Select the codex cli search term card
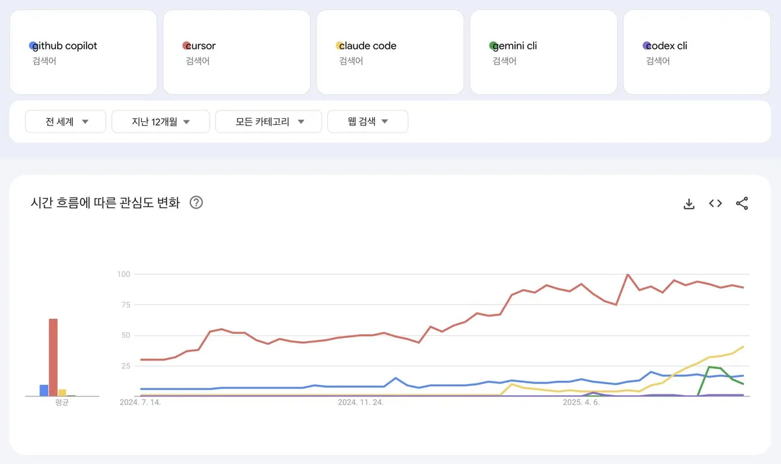 697,52
